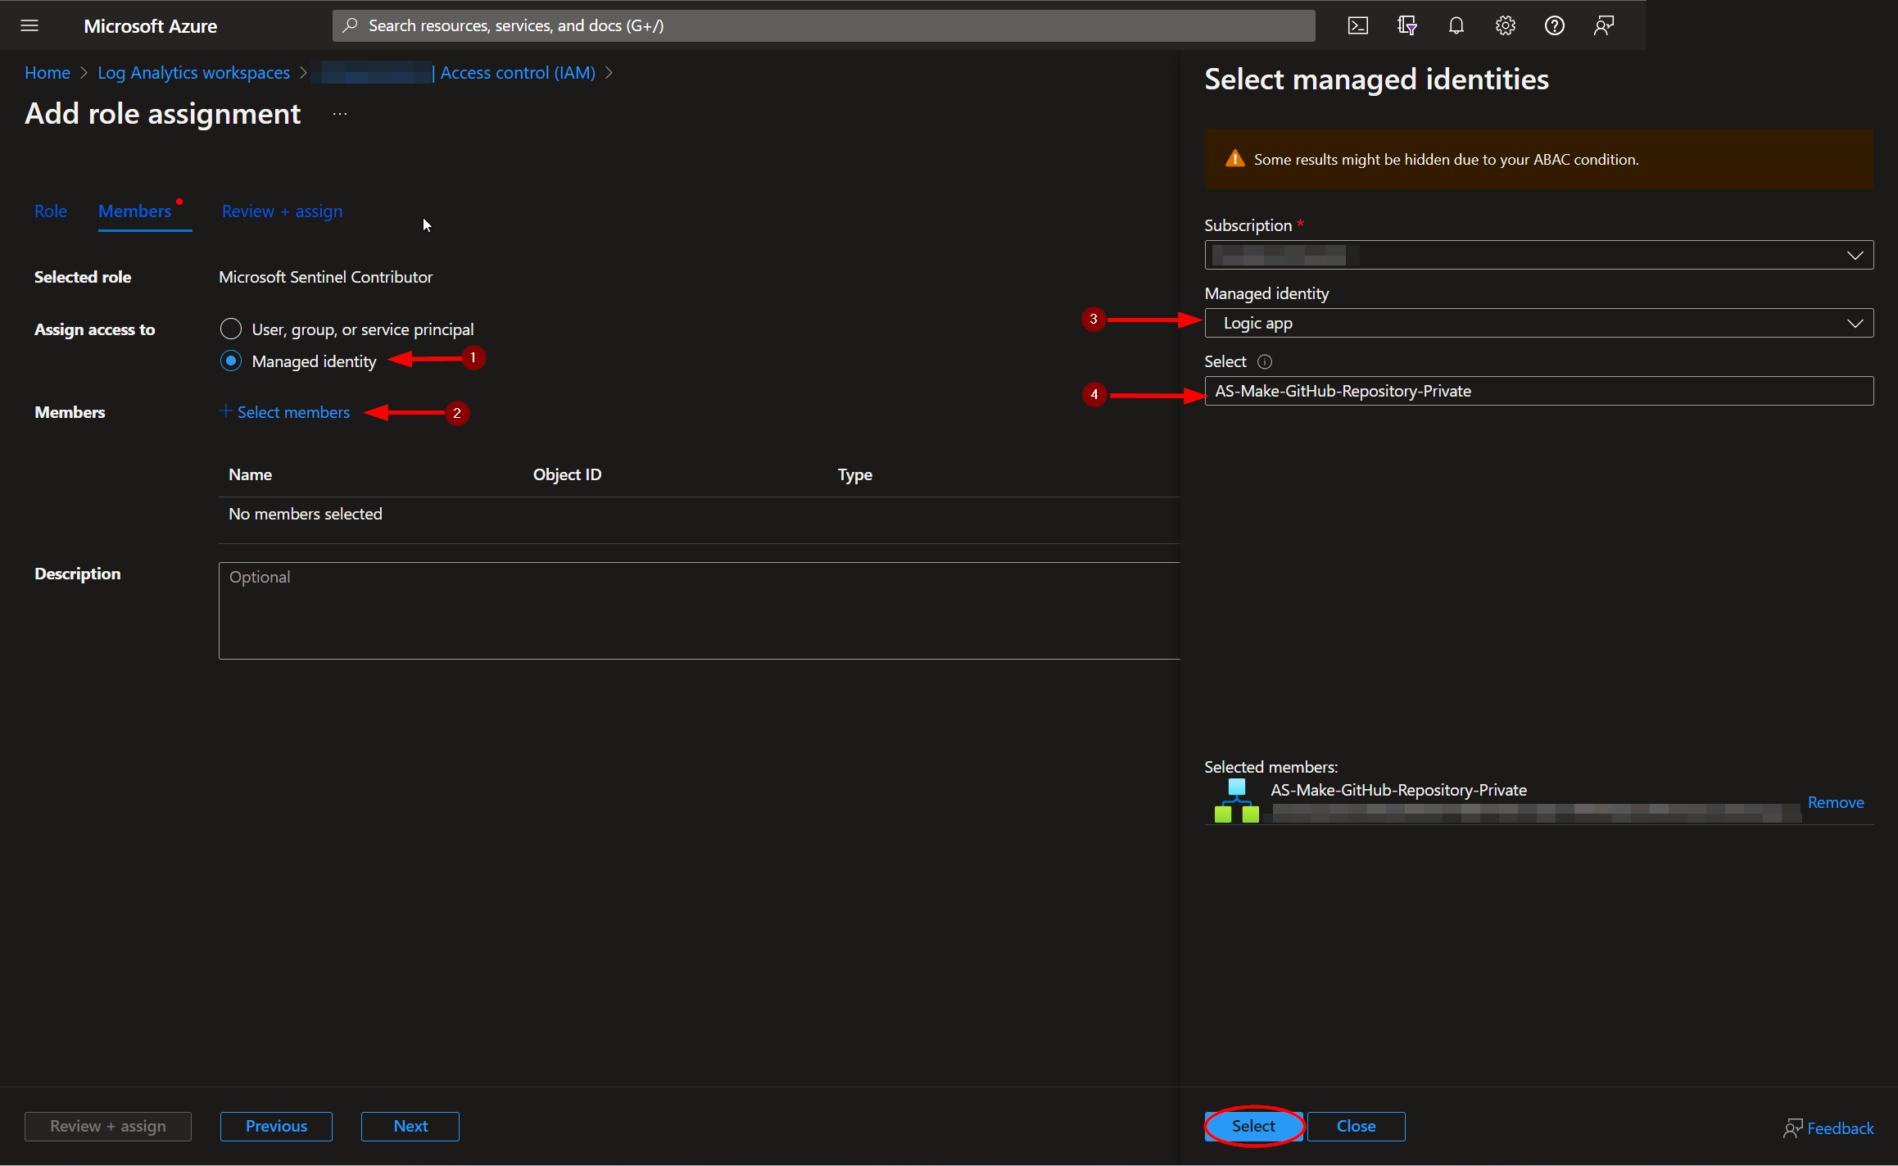Image resolution: width=1898 pixels, height=1166 pixels.
Task: Open the Feedback link at bottom right
Action: click(1828, 1128)
